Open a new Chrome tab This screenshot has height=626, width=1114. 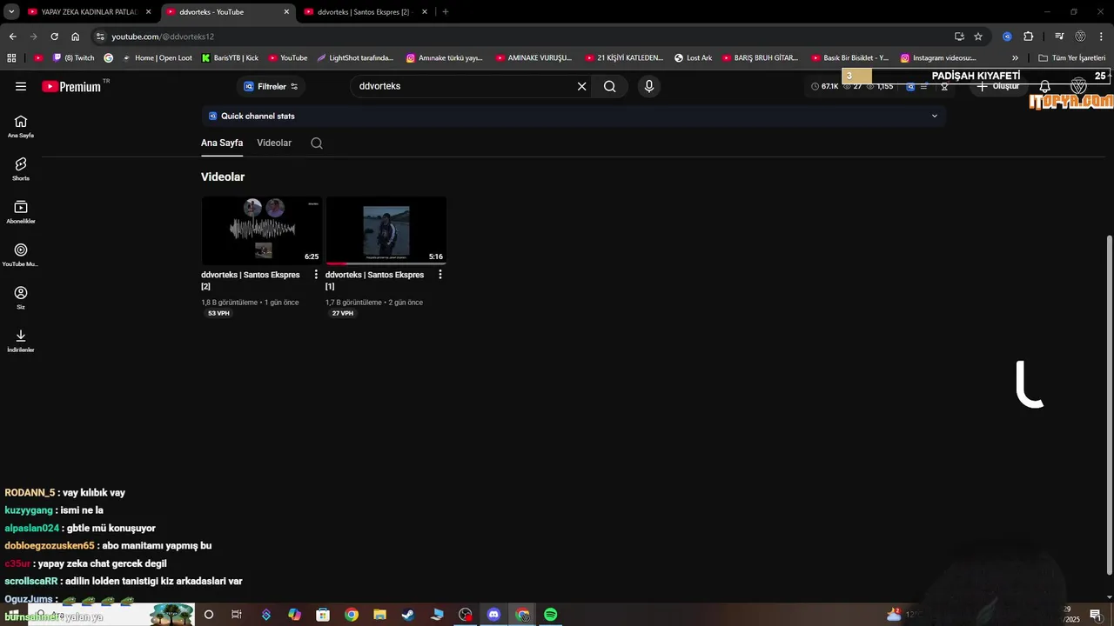click(446, 12)
